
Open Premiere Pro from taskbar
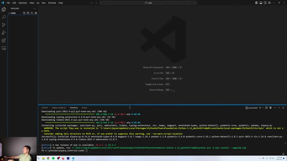point(68,158)
